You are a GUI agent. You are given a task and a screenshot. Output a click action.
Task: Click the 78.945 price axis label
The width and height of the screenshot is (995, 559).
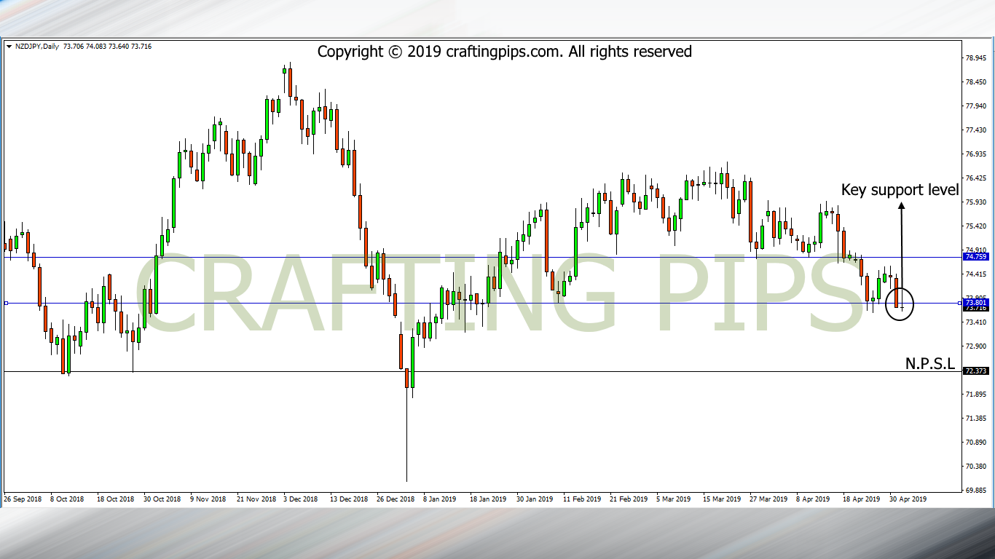click(976, 58)
